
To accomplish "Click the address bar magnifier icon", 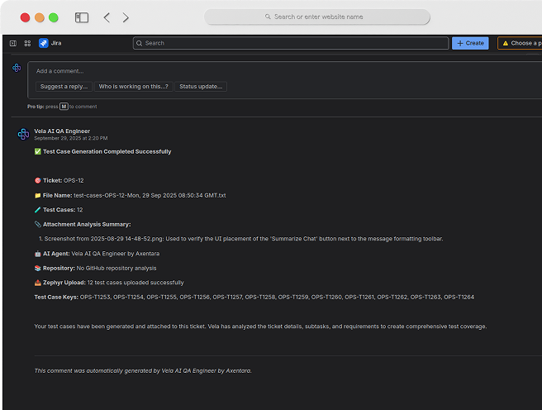I will (268, 17).
